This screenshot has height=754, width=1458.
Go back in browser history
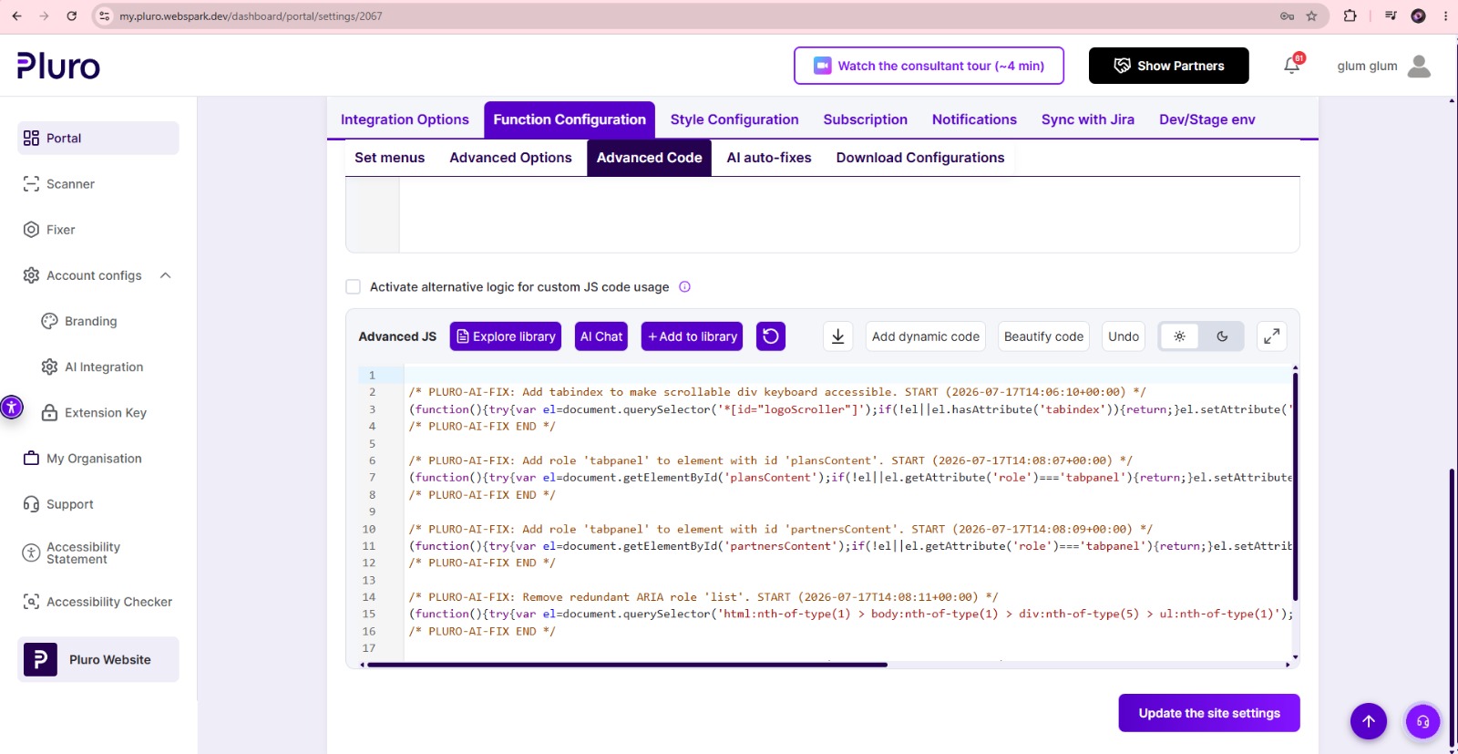[x=16, y=16]
